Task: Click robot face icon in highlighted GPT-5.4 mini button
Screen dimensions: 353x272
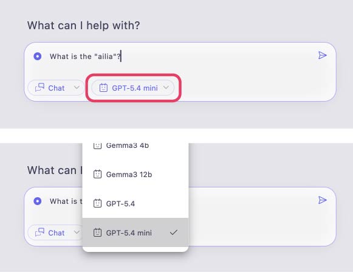Action: click(x=103, y=88)
